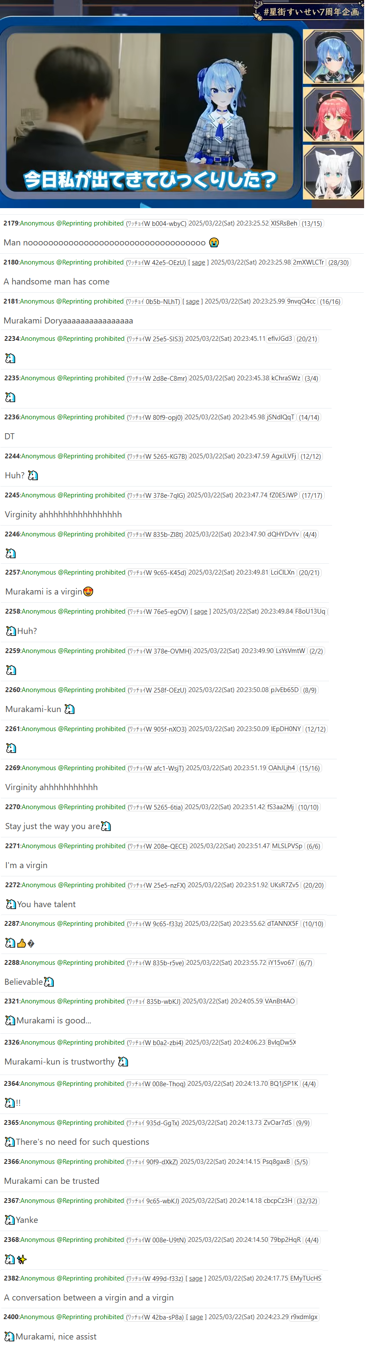The height and width of the screenshot is (1346, 378).
Task: Click post number 2179
Action: pyautogui.click(x=11, y=223)
